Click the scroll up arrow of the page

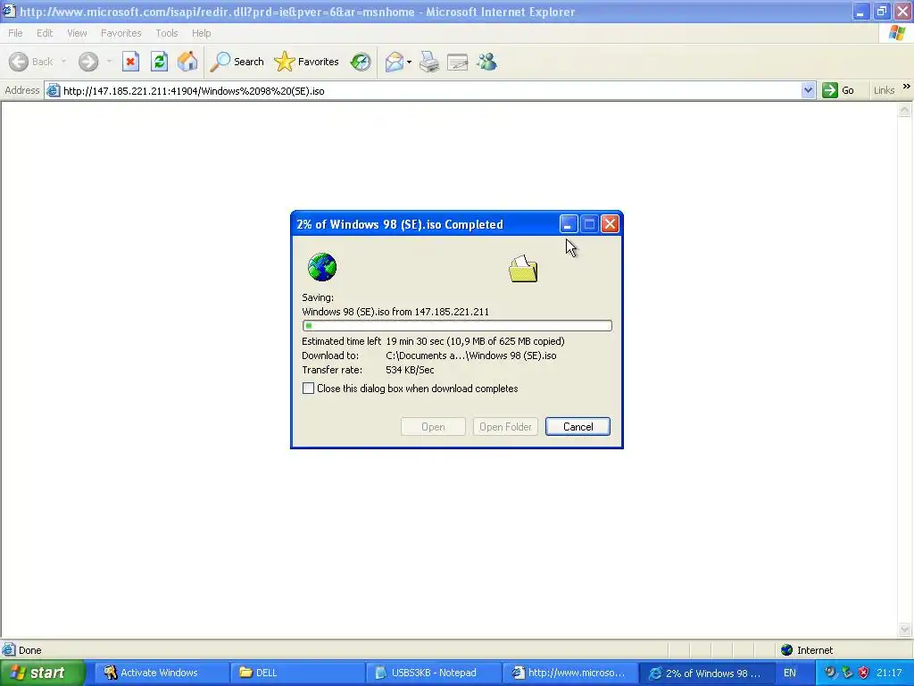tap(905, 109)
